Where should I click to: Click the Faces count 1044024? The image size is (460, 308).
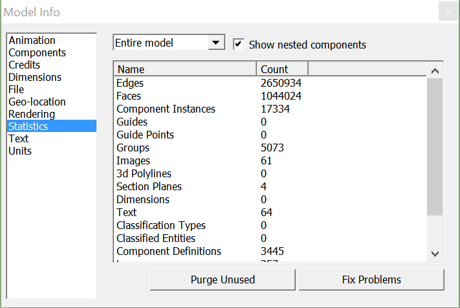tap(281, 96)
